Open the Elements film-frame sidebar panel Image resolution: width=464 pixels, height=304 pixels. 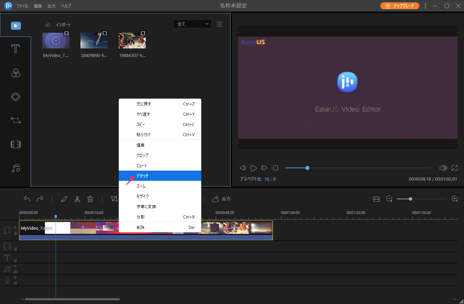[x=16, y=144]
